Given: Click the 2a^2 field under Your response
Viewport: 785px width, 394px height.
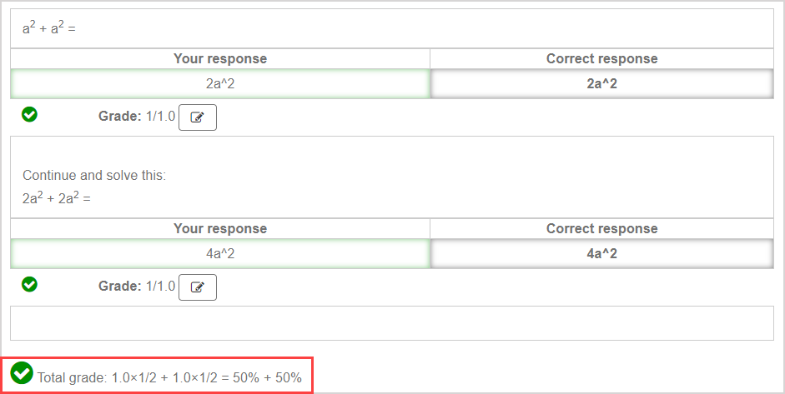Looking at the screenshot, I should 220,84.
